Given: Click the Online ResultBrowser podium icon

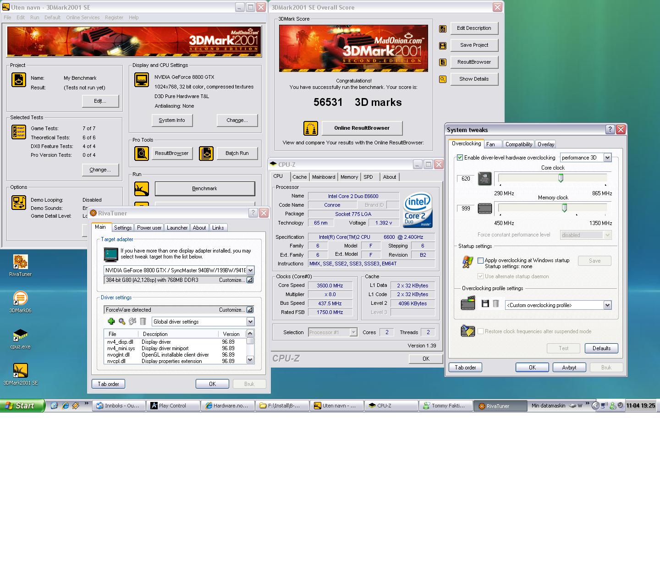Looking at the screenshot, I should click(x=311, y=128).
